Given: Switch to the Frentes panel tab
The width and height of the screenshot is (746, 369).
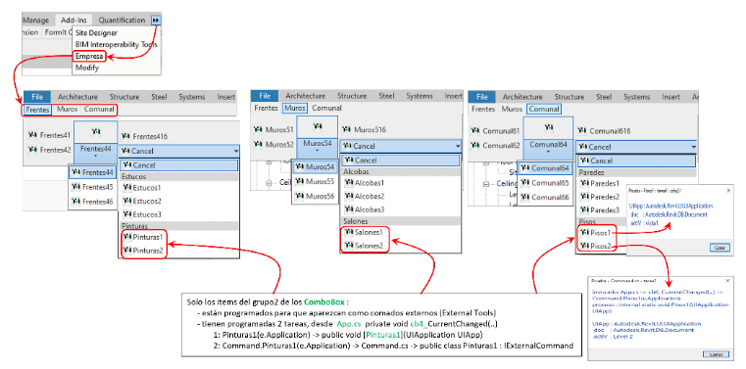Looking at the screenshot, I should (x=37, y=110).
